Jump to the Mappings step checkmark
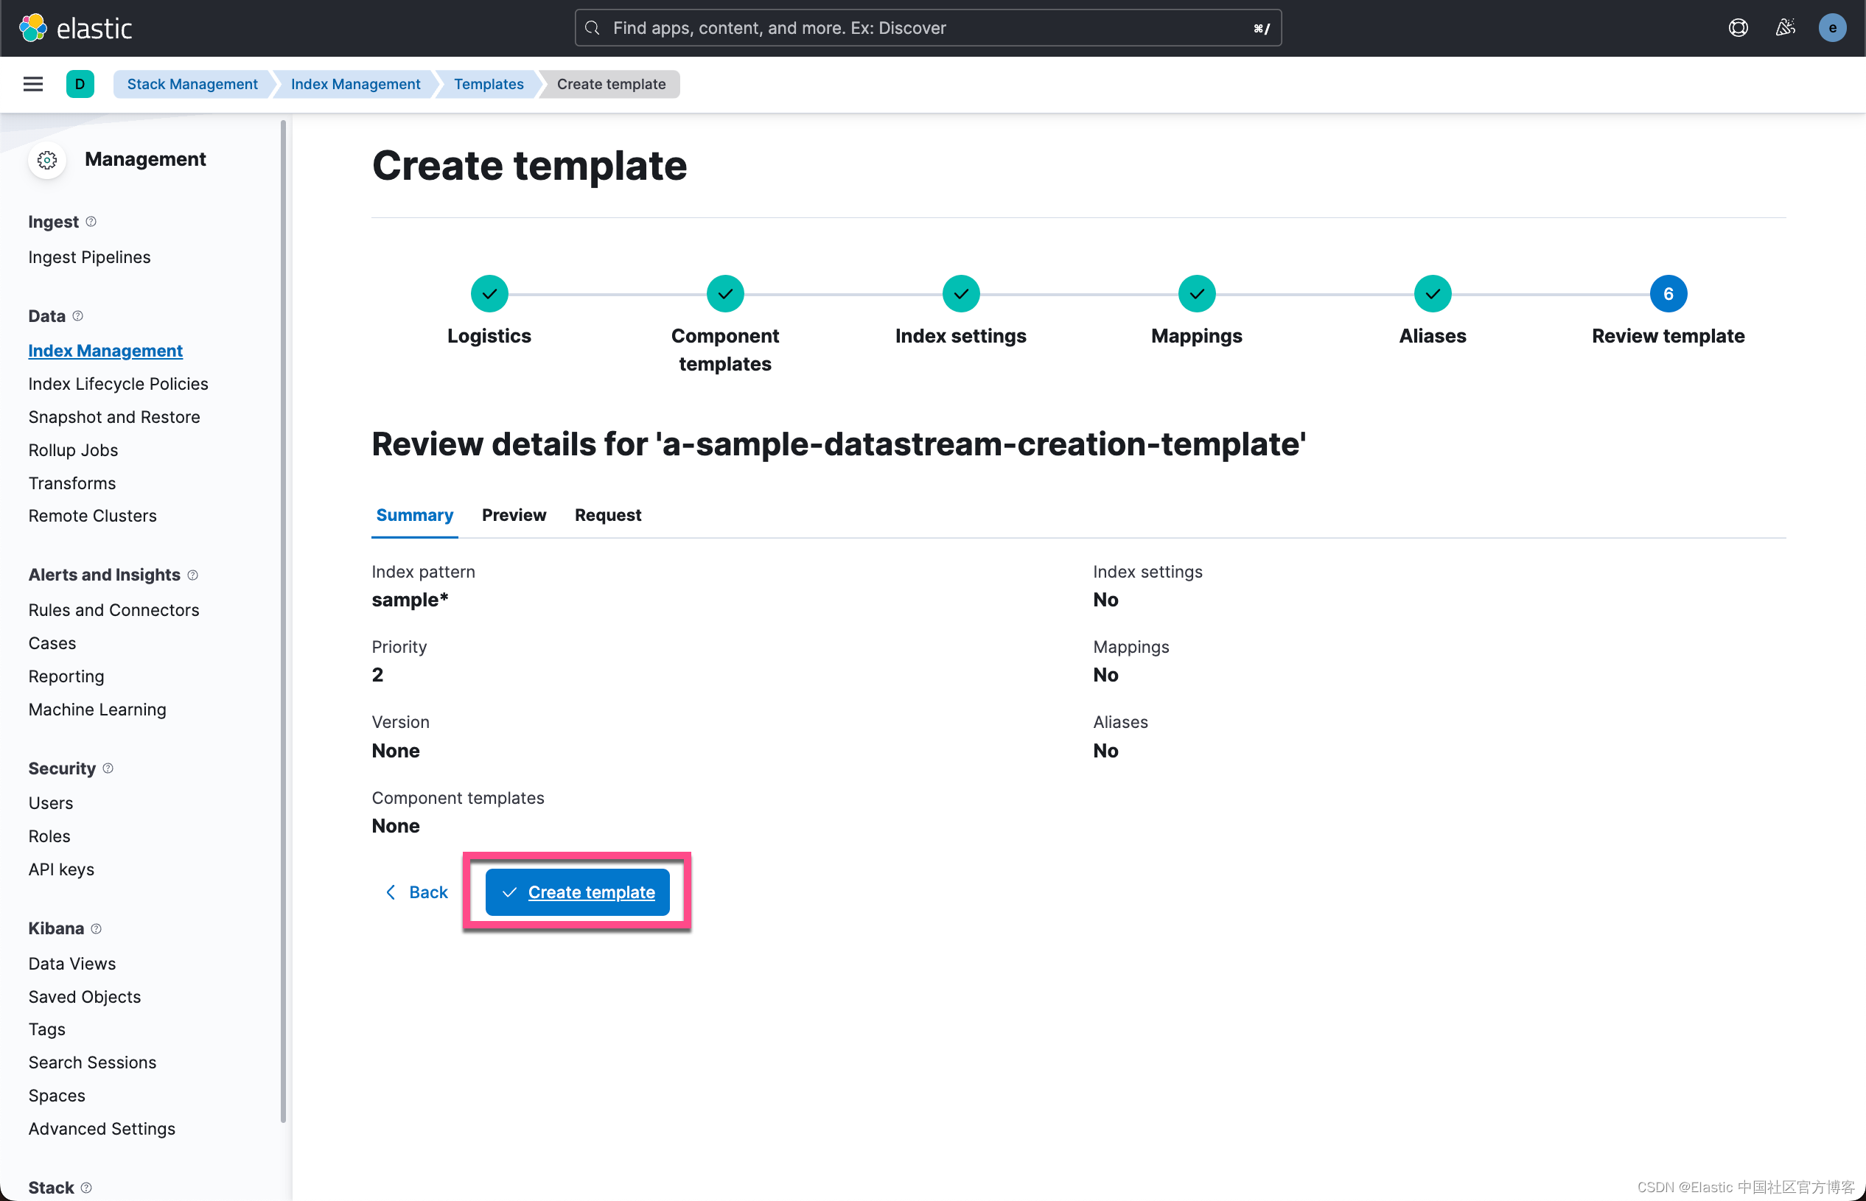 pos(1196,294)
